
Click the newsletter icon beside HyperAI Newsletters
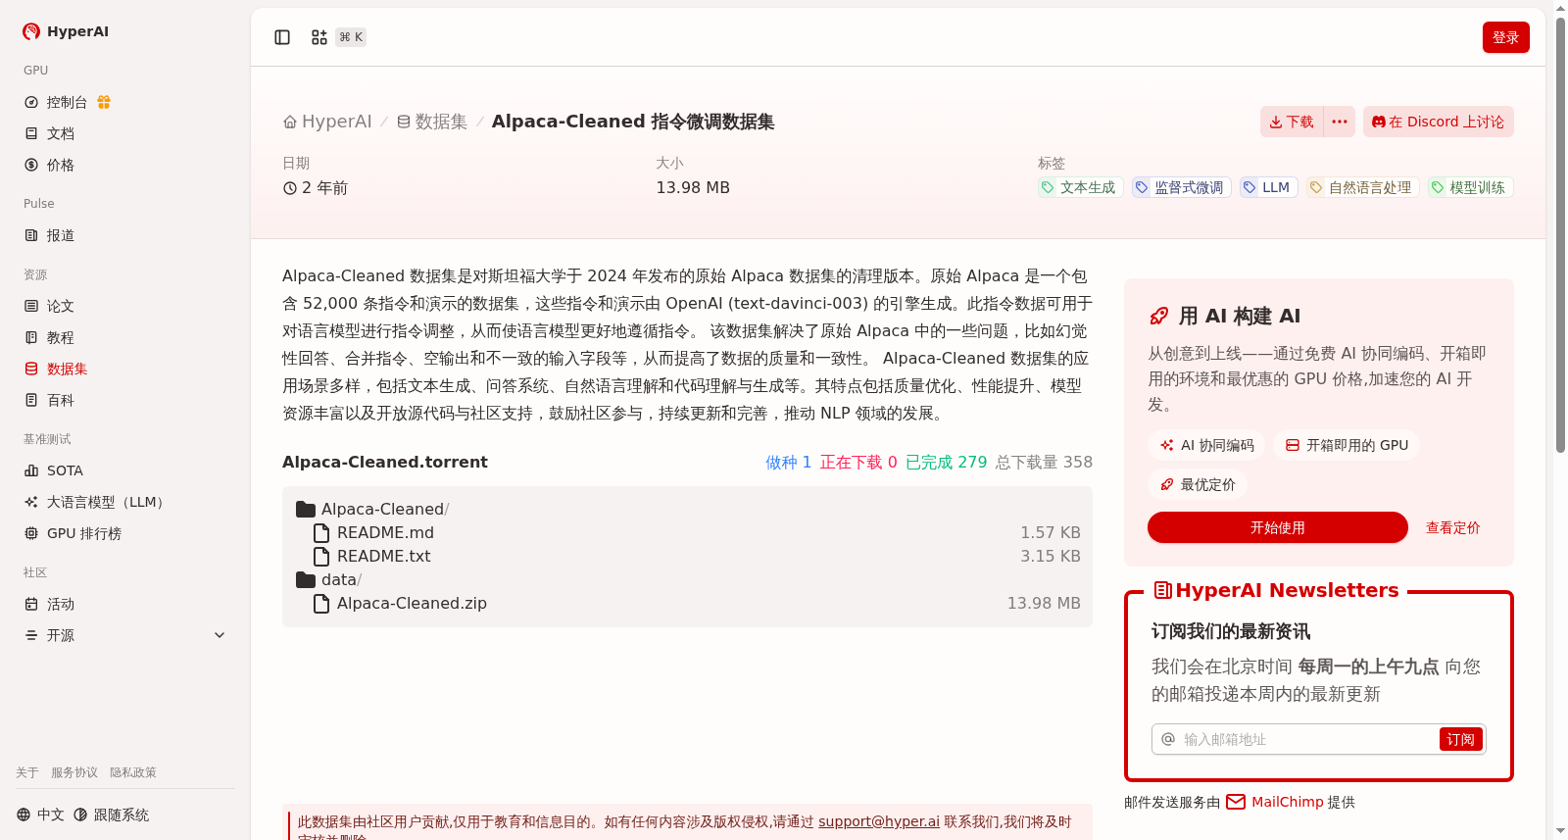(x=1163, y=590)
